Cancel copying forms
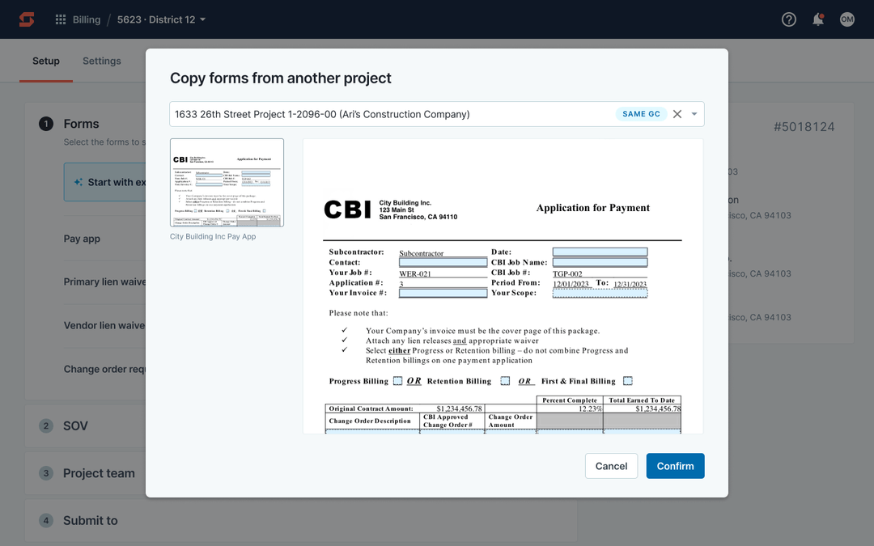The width and height of the screenshot is (874, 546). click(611, 466)
